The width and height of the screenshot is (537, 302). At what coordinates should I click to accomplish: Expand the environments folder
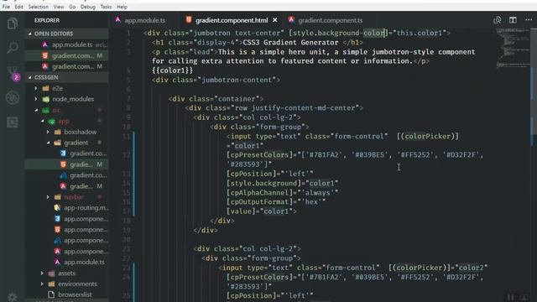[67, 284]
